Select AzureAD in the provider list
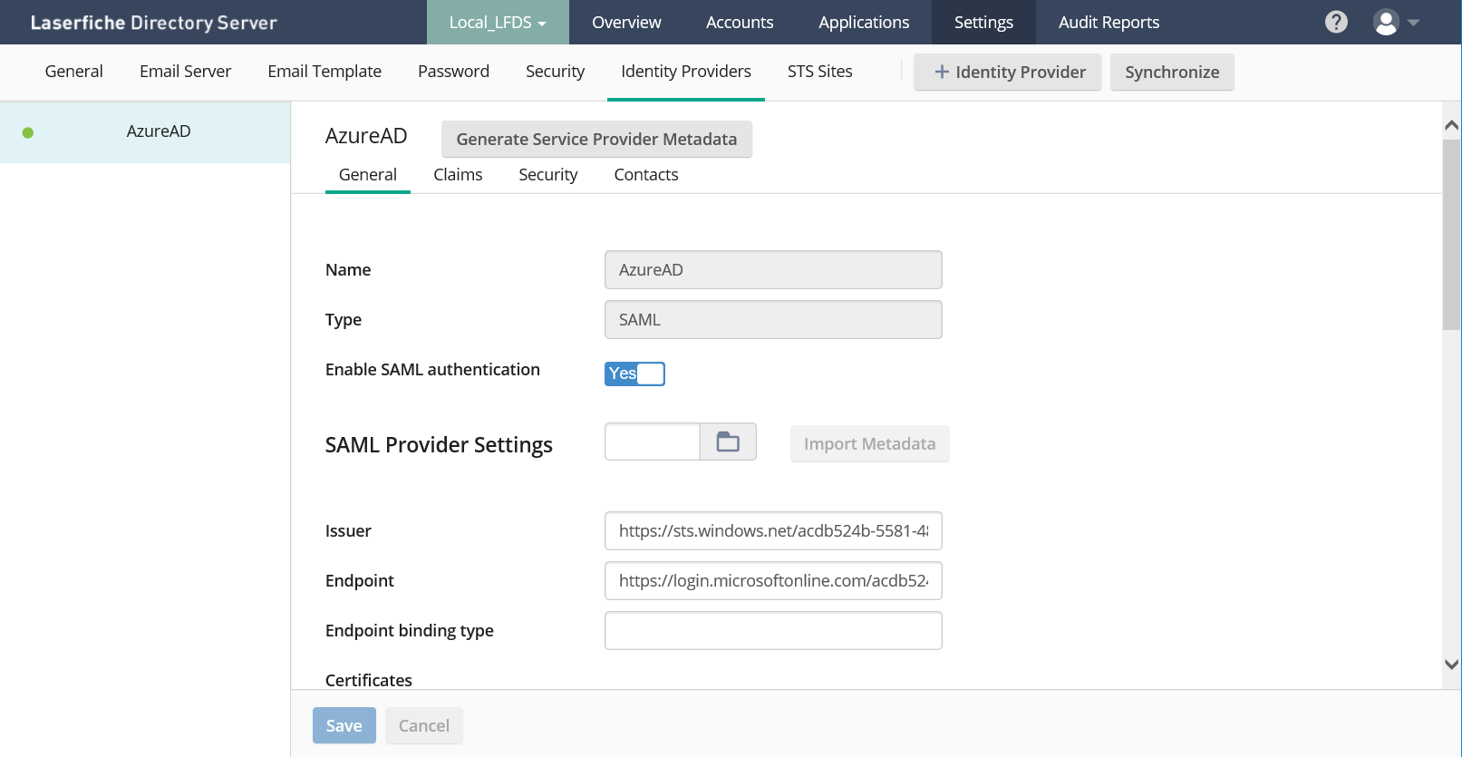This screenshot has width=1462, height=757. click(x=159, y=131)
